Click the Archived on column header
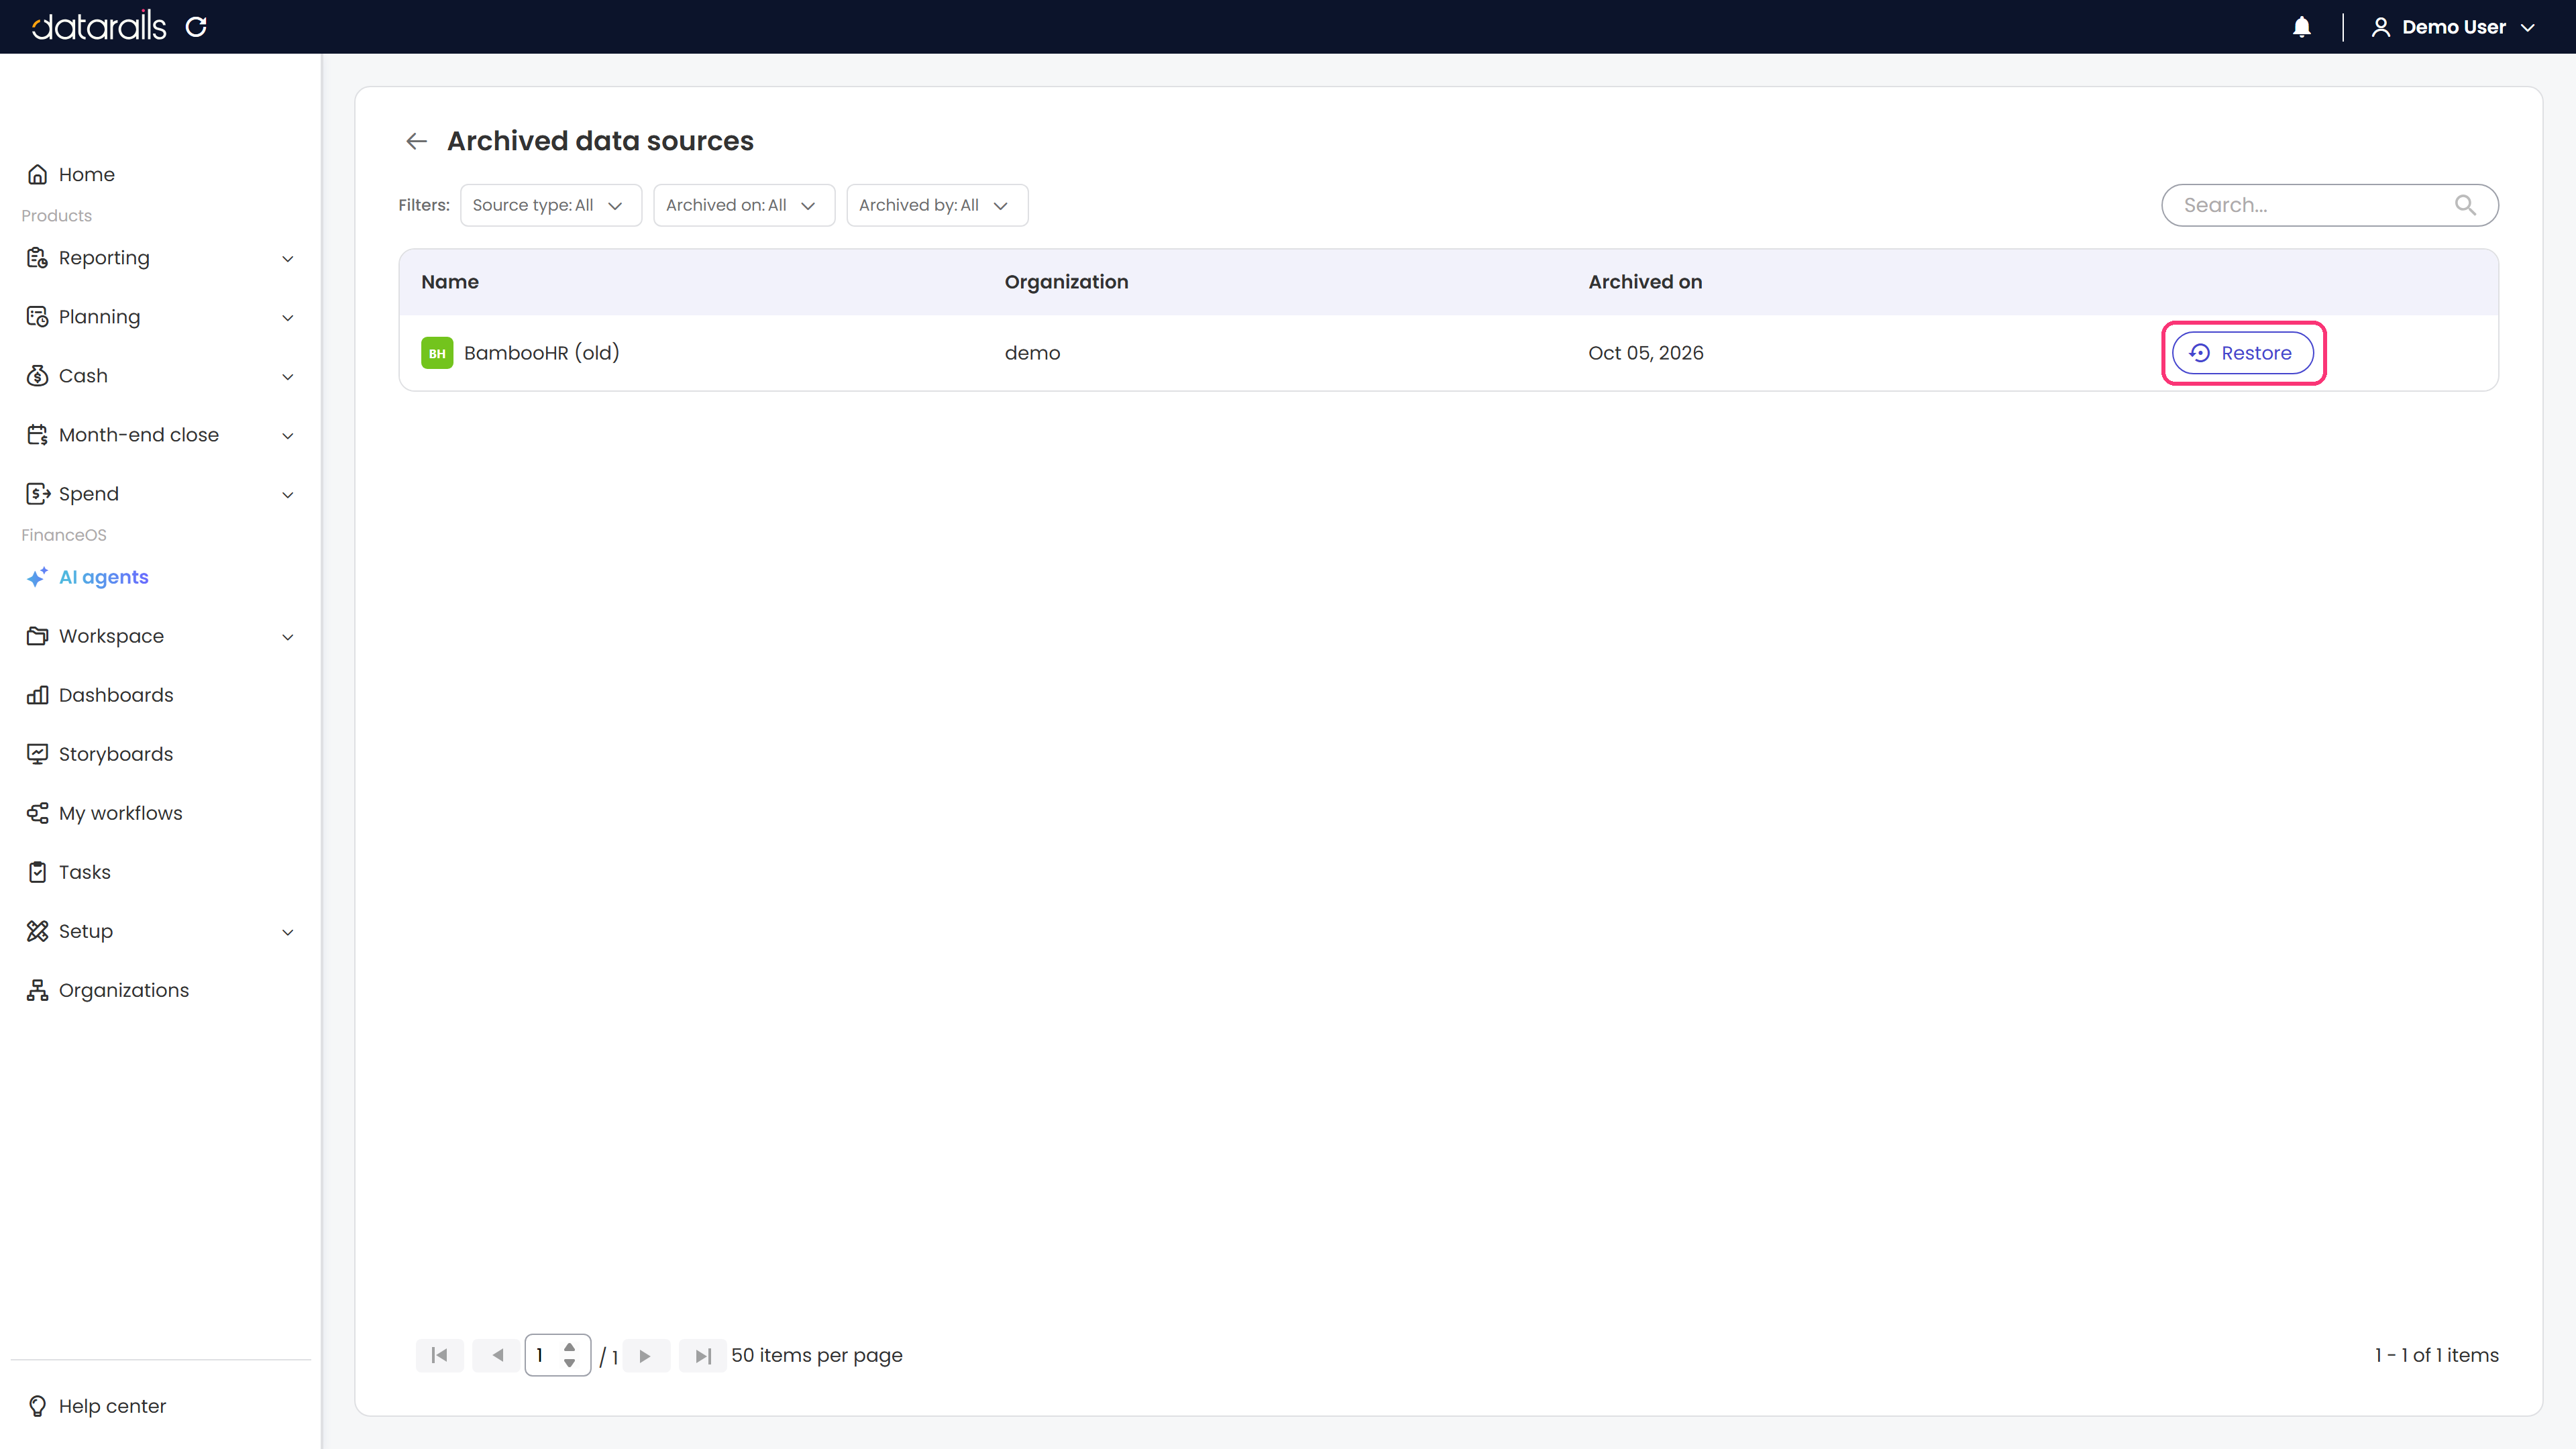This screenshot has height=1449, width=2576. pos(1645,282)
